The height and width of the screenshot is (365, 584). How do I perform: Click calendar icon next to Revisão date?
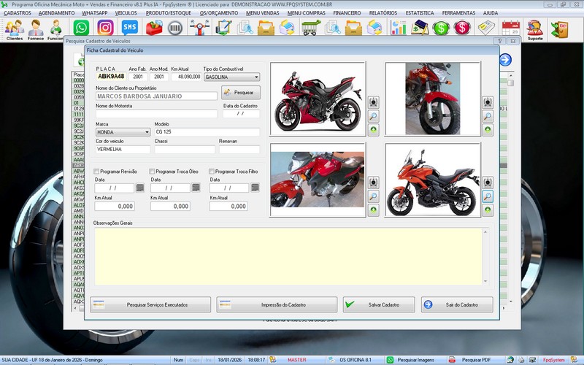click(x=139, y=188)
